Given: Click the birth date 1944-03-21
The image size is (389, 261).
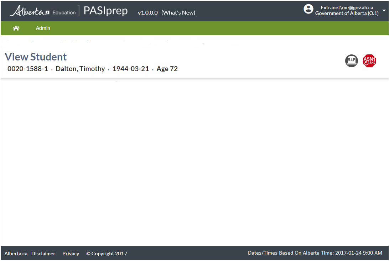Looking at the screenshot, I should point(131,69).
